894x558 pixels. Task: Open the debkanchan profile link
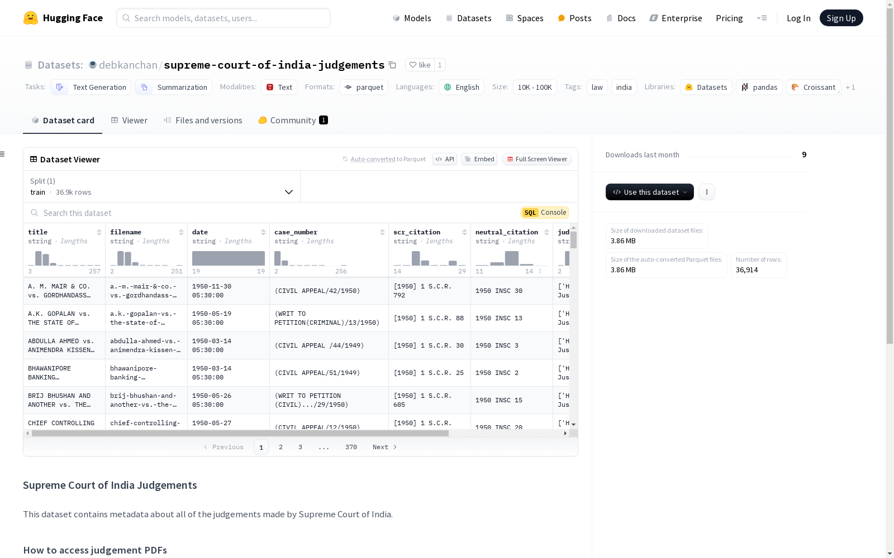point(128,65)
